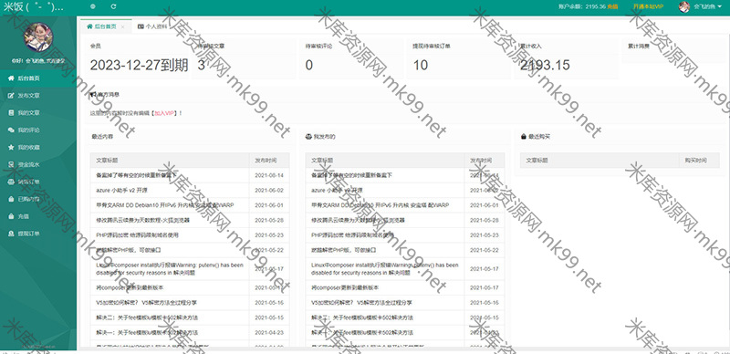Click the large profile avatar in the sidebar
730x354 pixels.
(38, 36)
